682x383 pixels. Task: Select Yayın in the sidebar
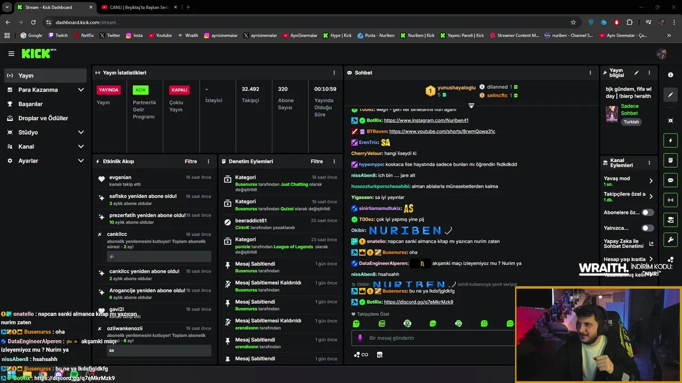(x=45, y=76)
